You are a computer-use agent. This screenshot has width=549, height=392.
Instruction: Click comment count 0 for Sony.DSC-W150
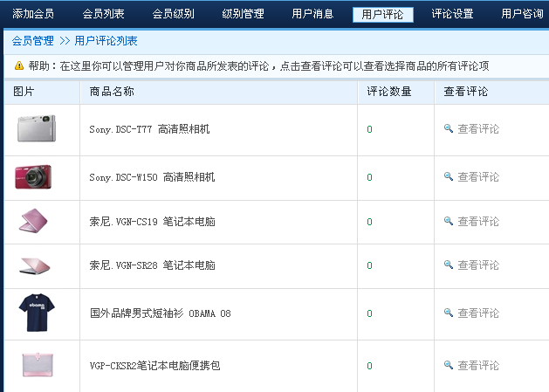[x=369, y=177]
